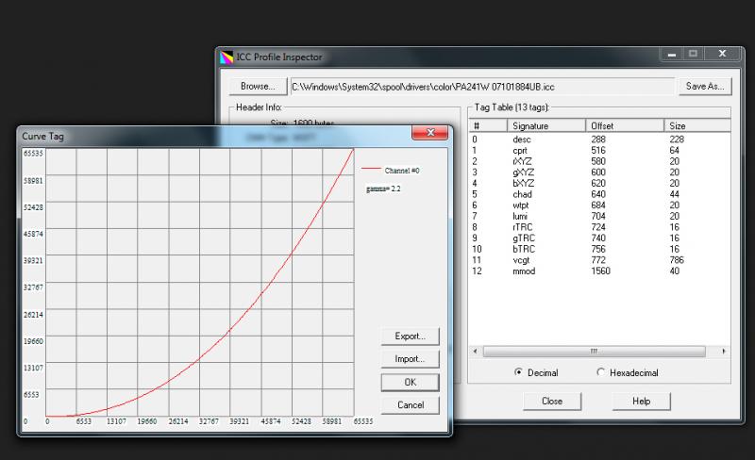Select the lumi tag row

coord(599,217)
